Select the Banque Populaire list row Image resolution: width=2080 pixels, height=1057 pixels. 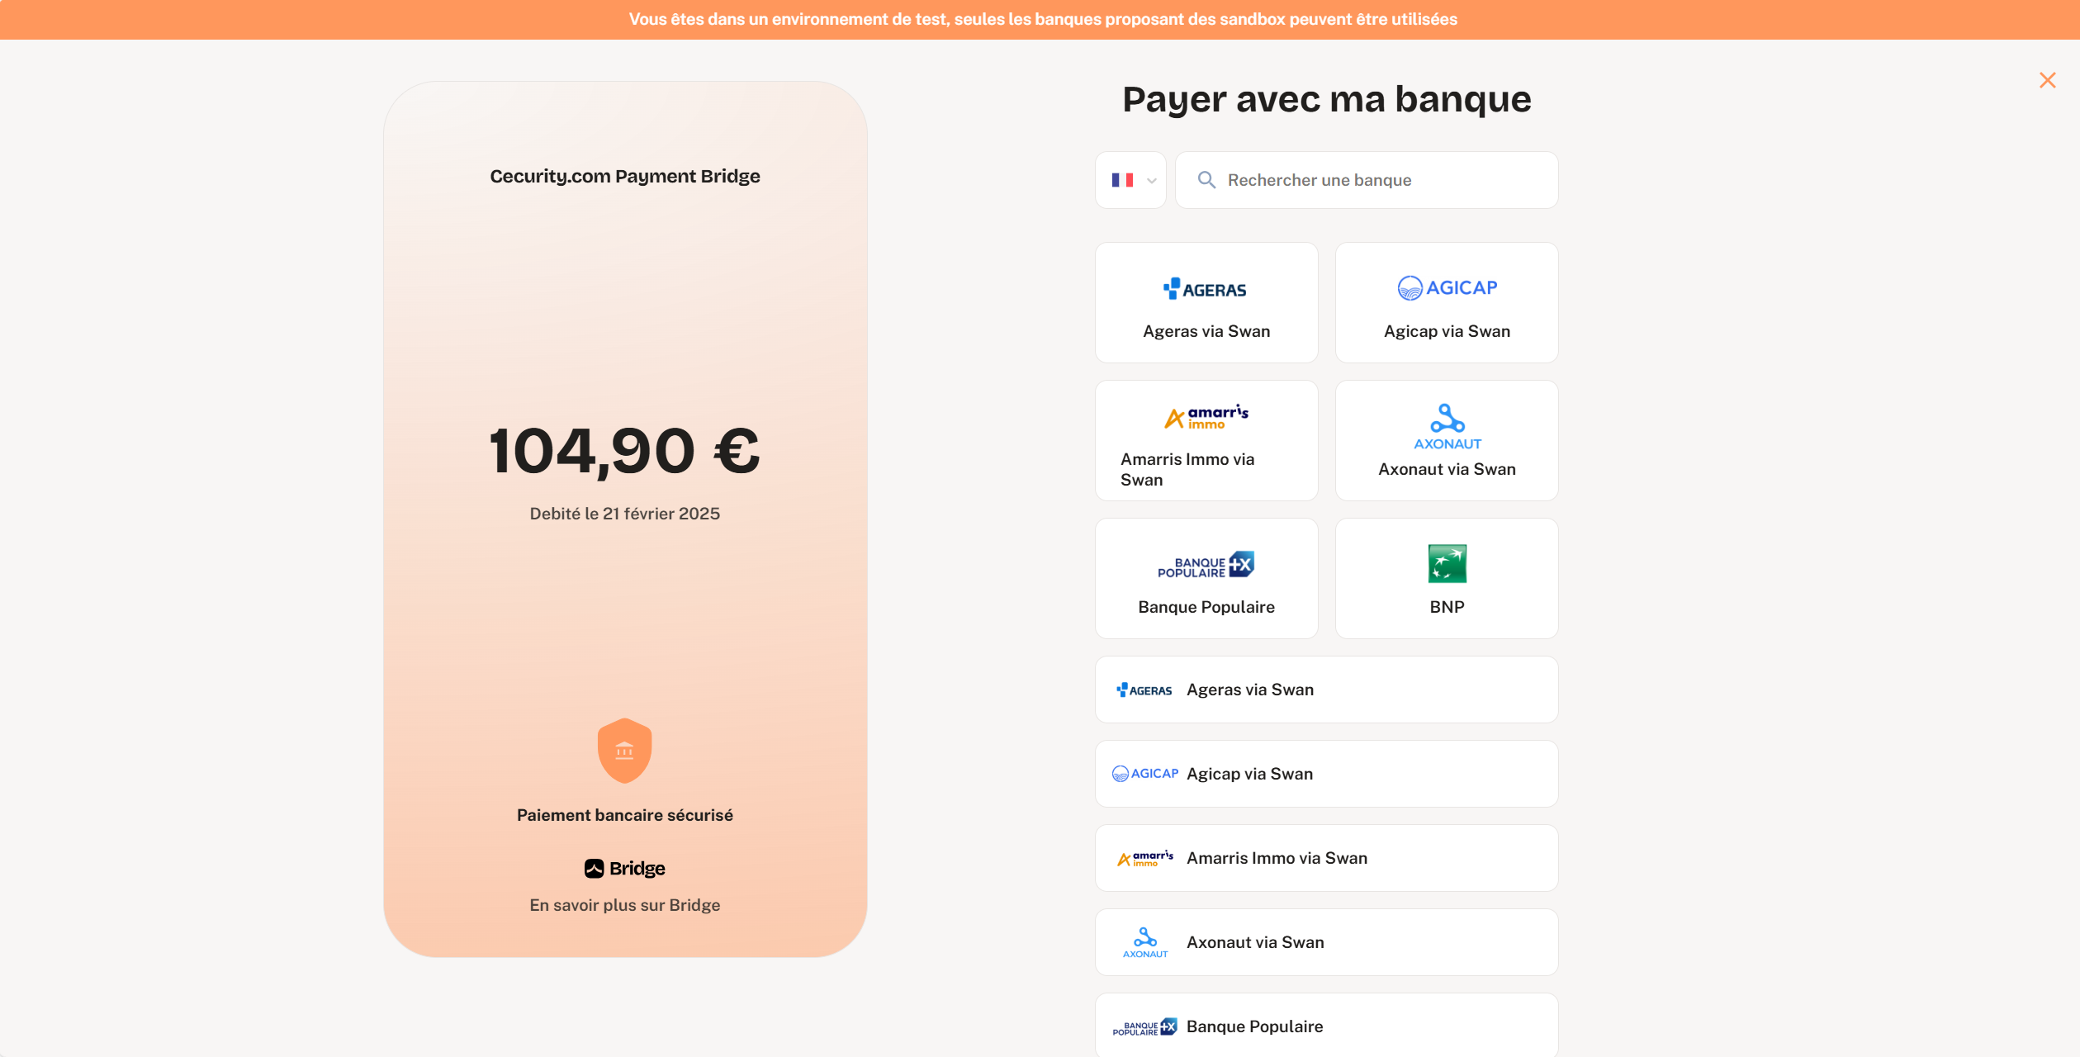(1326, 1026)
